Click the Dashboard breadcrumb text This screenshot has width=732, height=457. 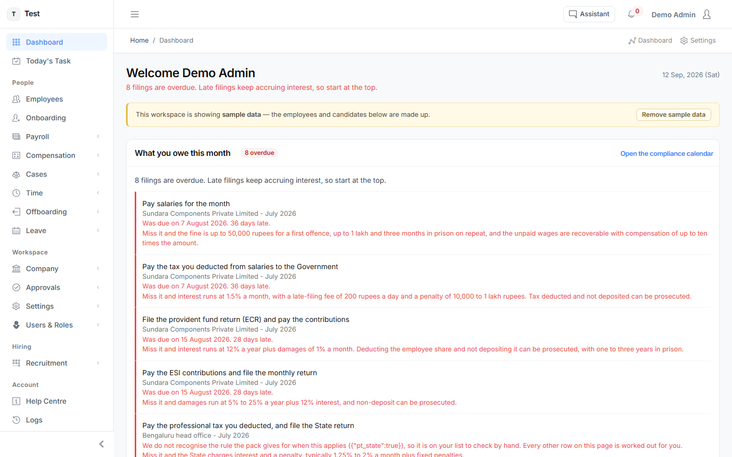point(176,41)
